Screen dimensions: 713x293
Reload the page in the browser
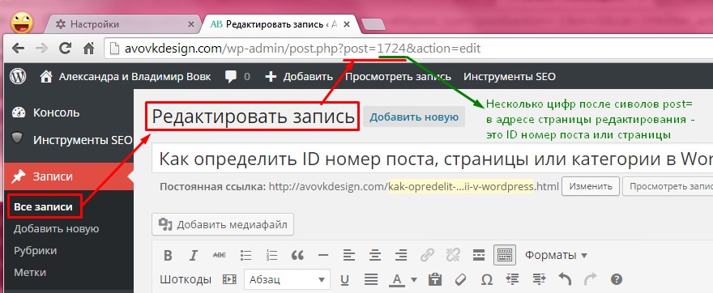(x=66, y=48)
